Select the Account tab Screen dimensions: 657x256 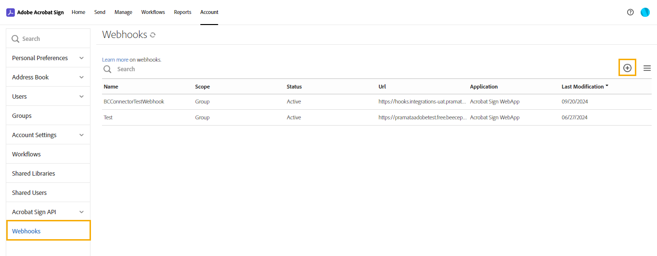point(209,13)
